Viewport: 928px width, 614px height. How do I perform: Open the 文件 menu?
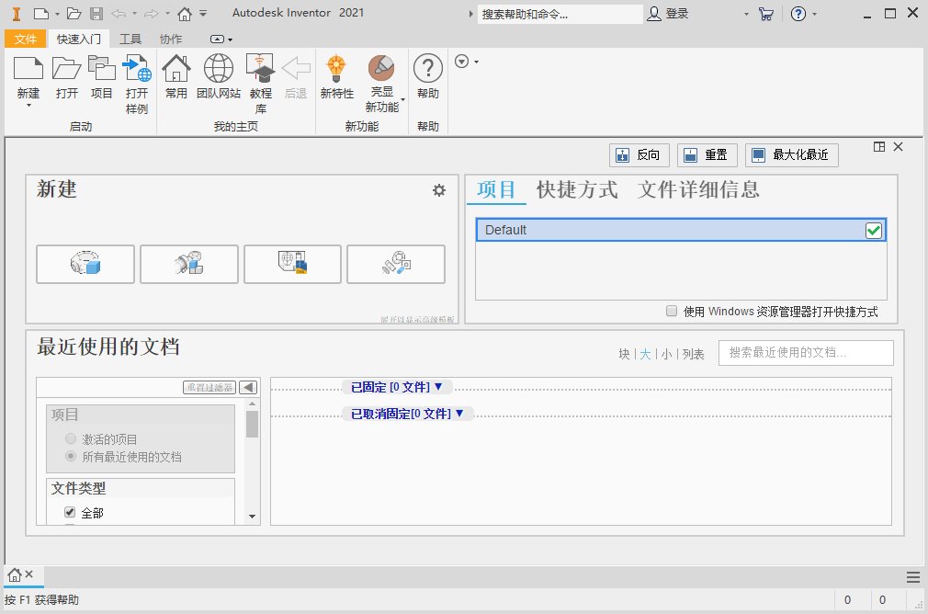tap(26, 39)
